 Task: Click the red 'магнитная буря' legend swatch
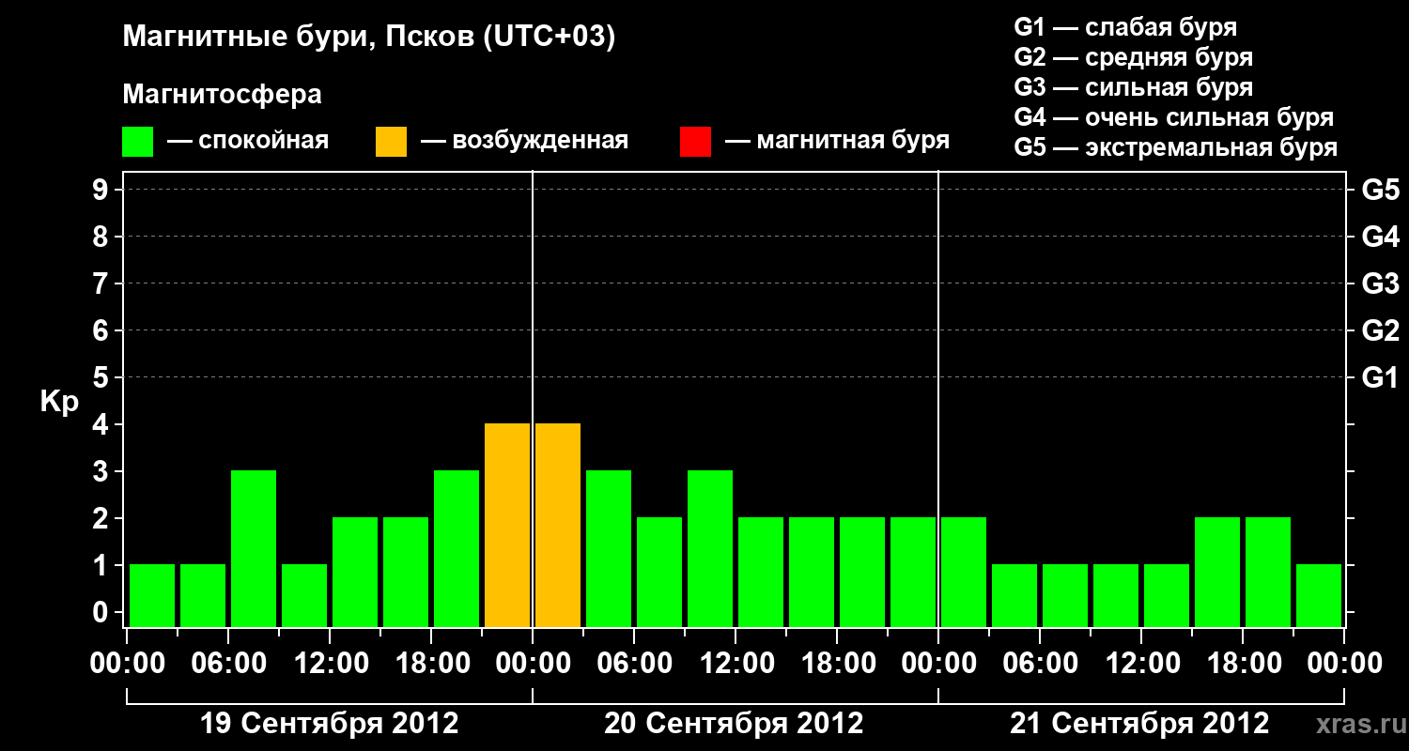(695, 142)
